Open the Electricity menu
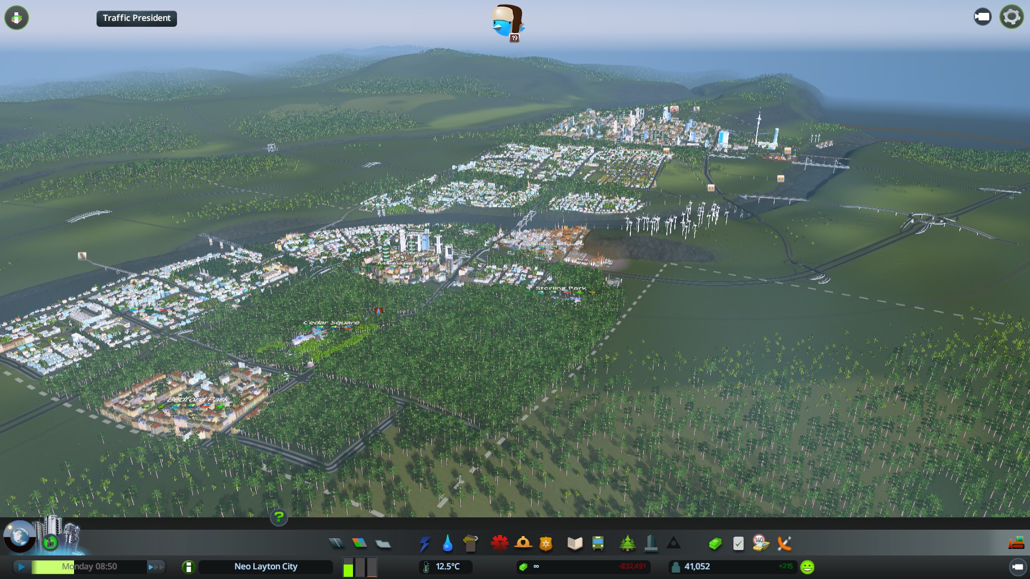 (x=424, y=544)
